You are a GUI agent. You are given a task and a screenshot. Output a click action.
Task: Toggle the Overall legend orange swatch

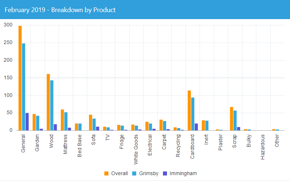(106, 173)
